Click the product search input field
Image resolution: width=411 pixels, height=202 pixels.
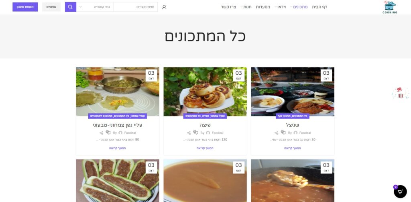(136, 7)
